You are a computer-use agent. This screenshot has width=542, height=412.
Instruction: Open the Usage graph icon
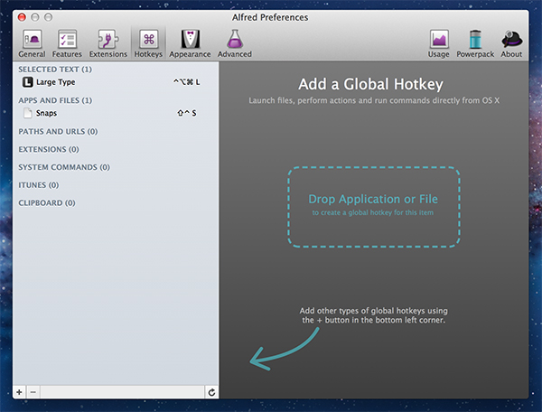[439, 39]
